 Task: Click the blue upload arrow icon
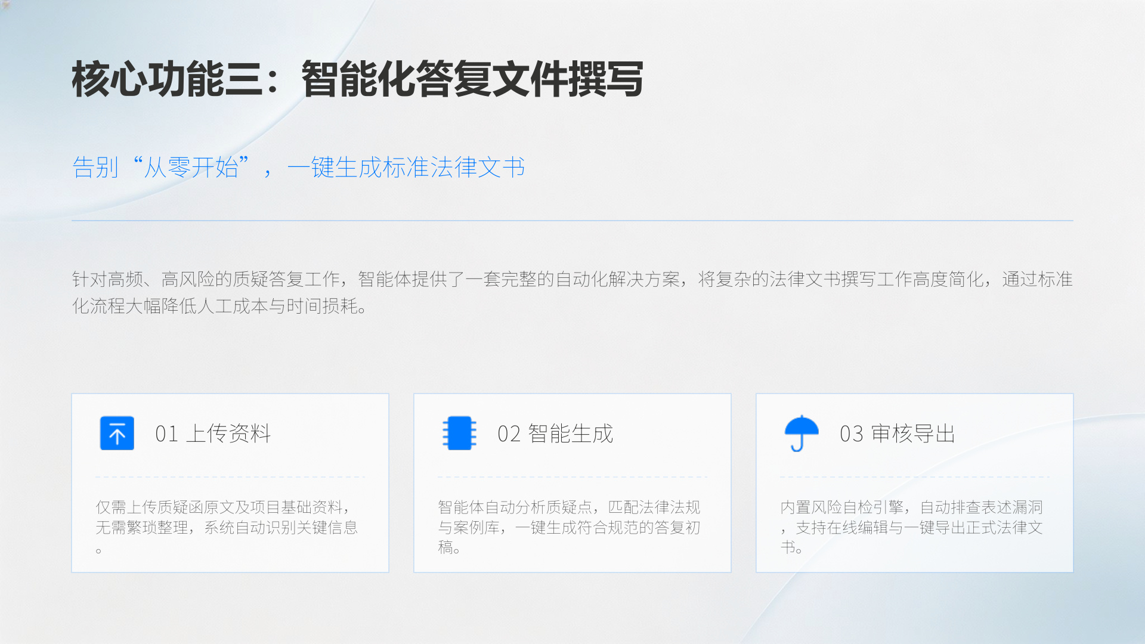(x=117, y=433)
